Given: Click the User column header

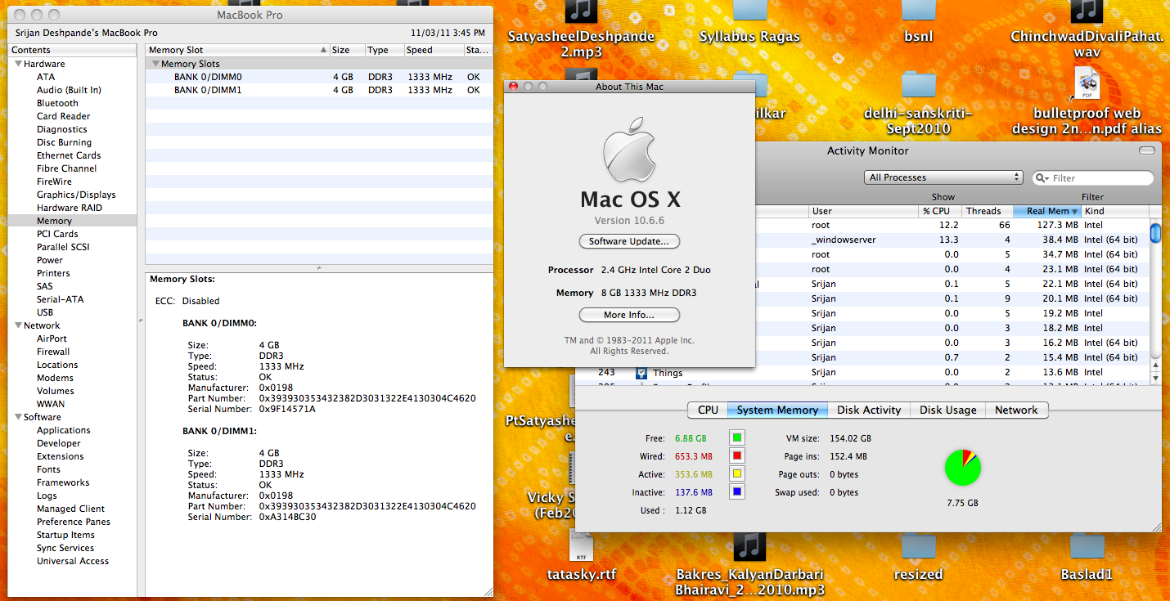Looking at the screenshot, I should tap(864, 211).
